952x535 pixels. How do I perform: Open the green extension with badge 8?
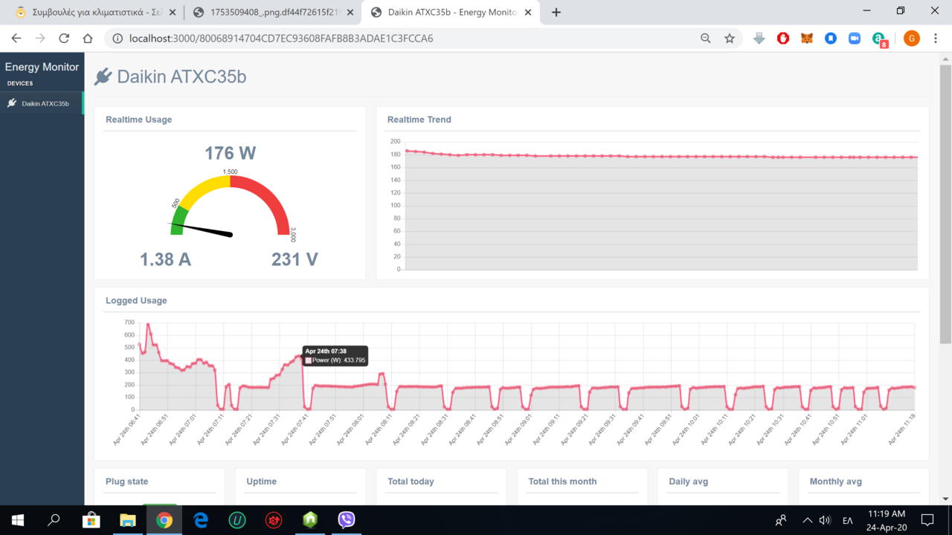879,39
